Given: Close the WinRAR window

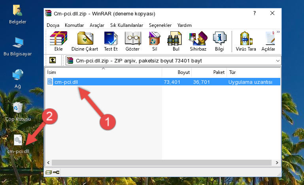Looking at the screenshot, I should click(272, 13).
